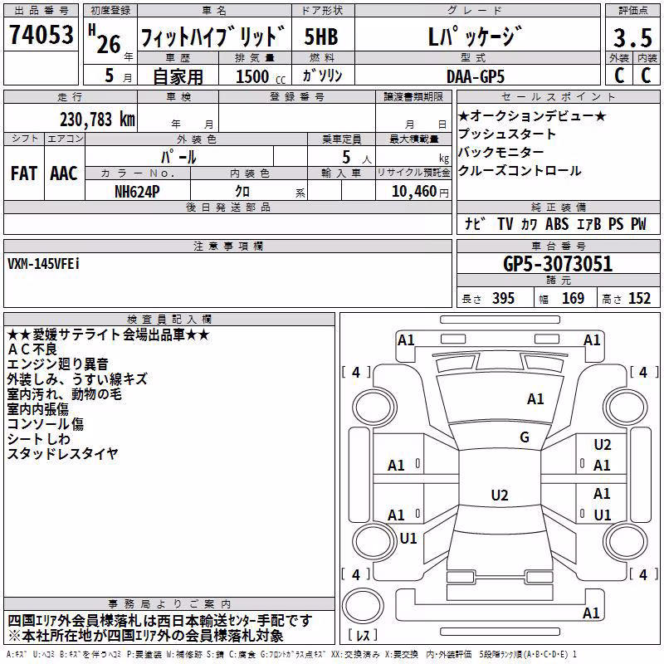Select note コンソール傷
664x664 pixels.
46,424
